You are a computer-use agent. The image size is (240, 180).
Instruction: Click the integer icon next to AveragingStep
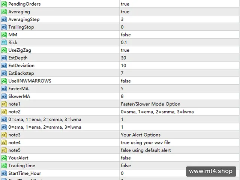[x=4, y=19]
